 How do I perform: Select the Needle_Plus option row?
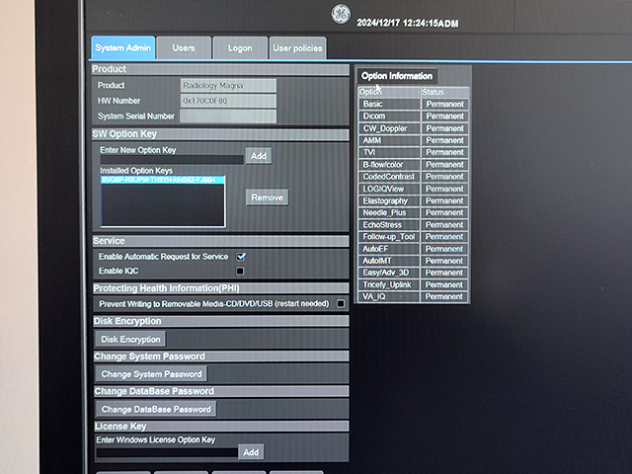pos(413,212)
